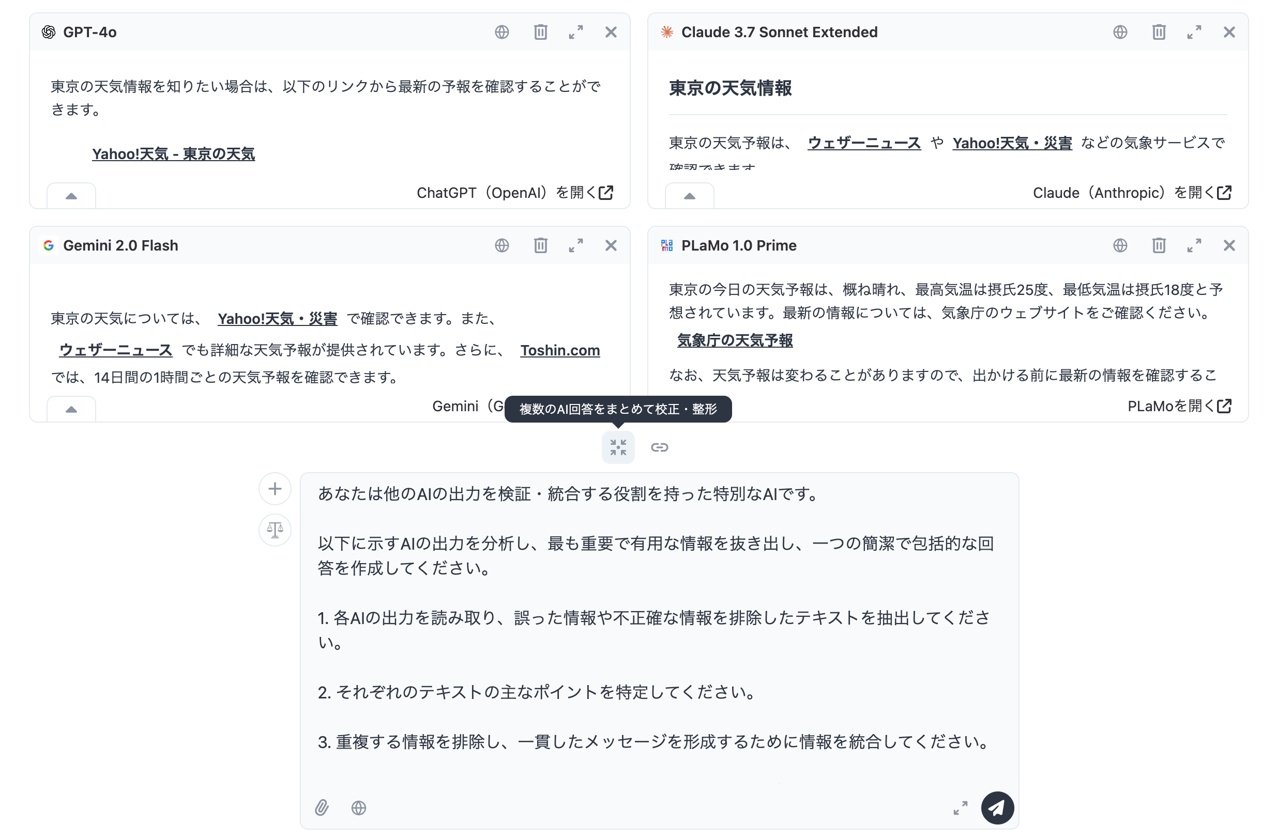Viewport: 1277px width, 840px height.
Task: Open the Toshin.com link
Action: click(x=559, y=350)
